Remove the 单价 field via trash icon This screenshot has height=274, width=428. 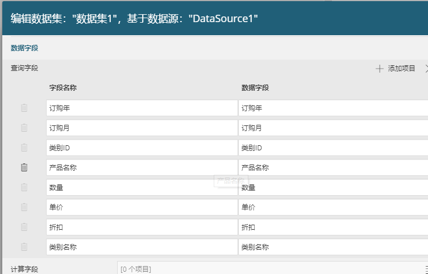pyautogui.click(x=24, y=207)
